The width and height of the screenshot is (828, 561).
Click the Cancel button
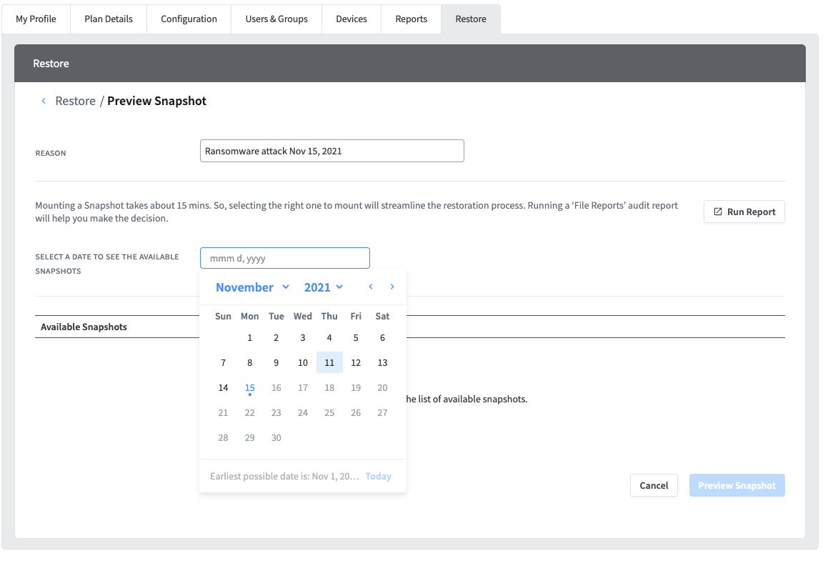click(654, 486)
